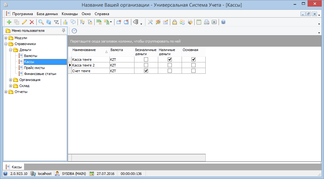Open search with the magnifying glass icon
The height and width of the screenshot is (179, 324).
click(41, 22)
